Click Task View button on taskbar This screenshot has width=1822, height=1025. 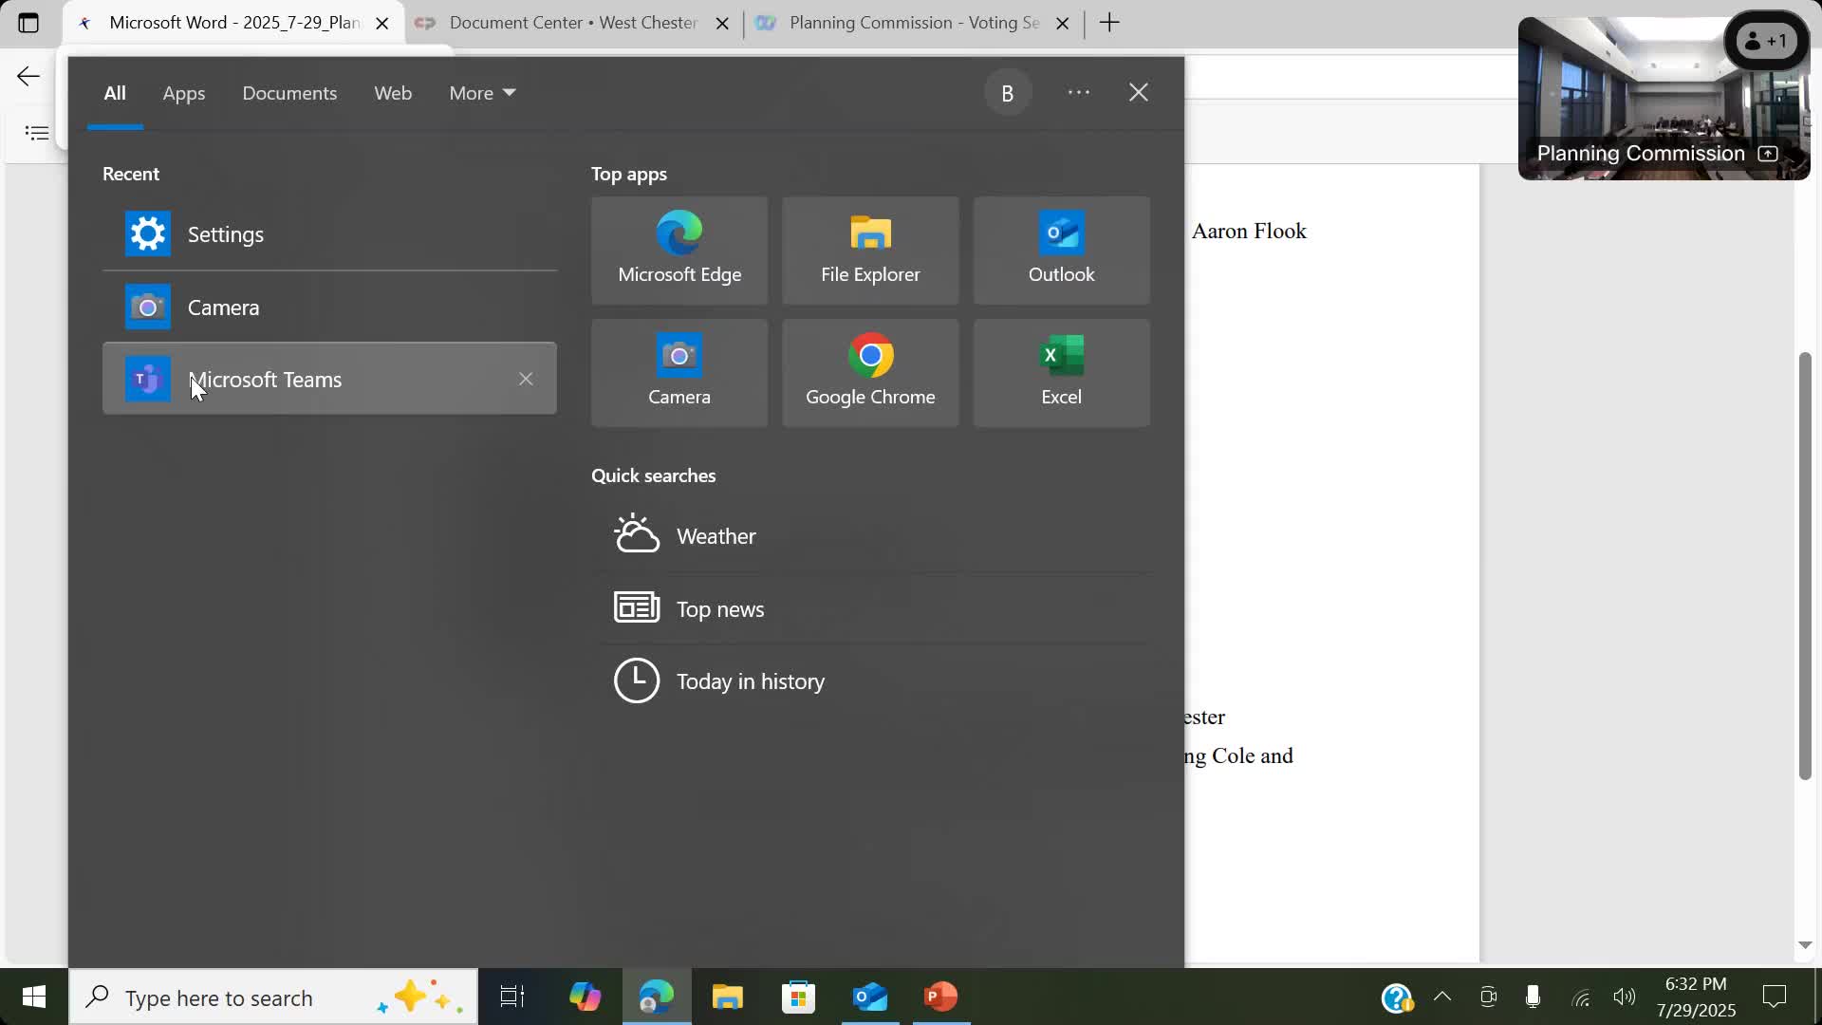click(x=512, y=997)
